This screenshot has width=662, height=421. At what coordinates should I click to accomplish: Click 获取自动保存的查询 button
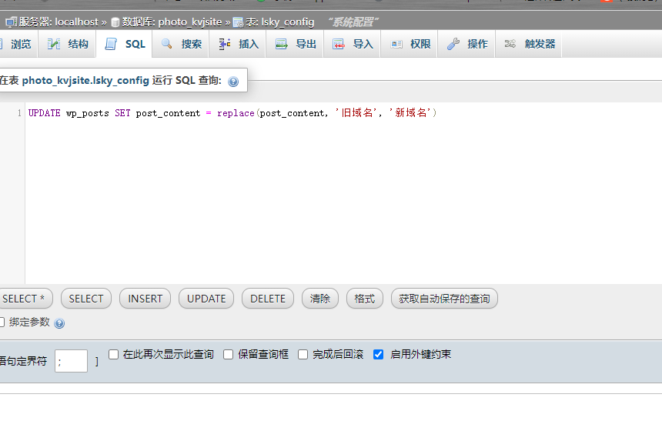coord(445,299)
